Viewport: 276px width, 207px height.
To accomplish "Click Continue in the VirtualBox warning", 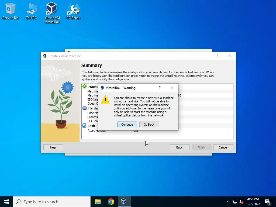I will click(x=127, y=125).
